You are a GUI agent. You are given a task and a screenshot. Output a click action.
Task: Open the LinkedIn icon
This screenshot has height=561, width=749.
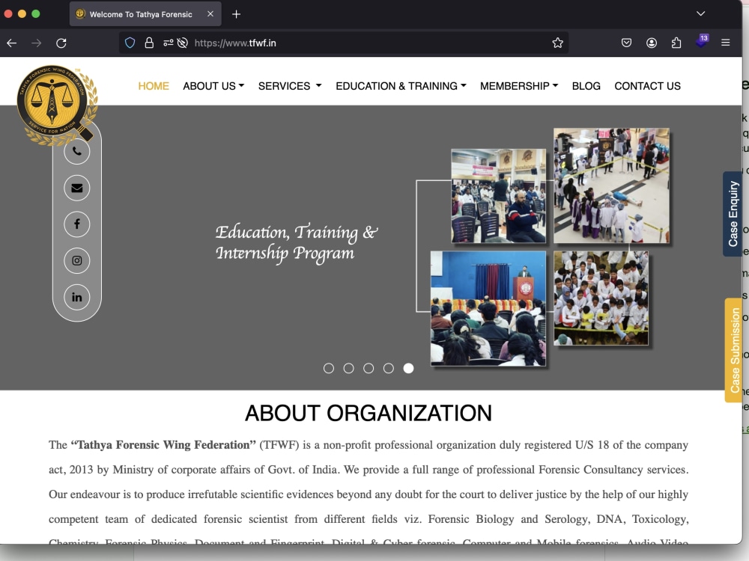coord(76,297)
